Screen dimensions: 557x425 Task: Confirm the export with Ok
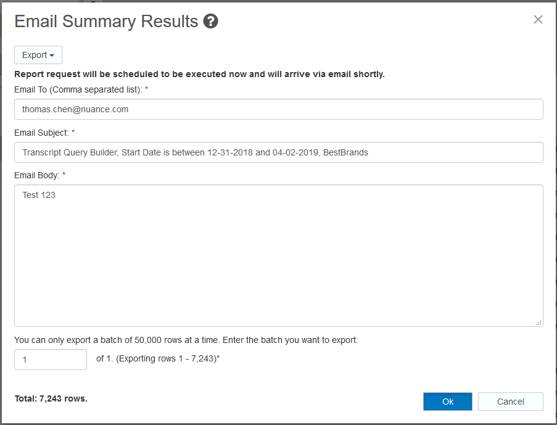tap(448, 402)
